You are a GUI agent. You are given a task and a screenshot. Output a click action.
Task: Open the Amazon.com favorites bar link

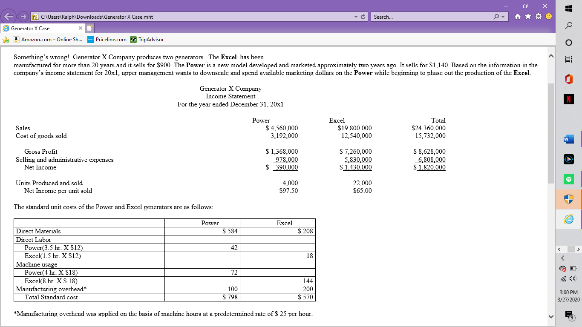(48, 40)
